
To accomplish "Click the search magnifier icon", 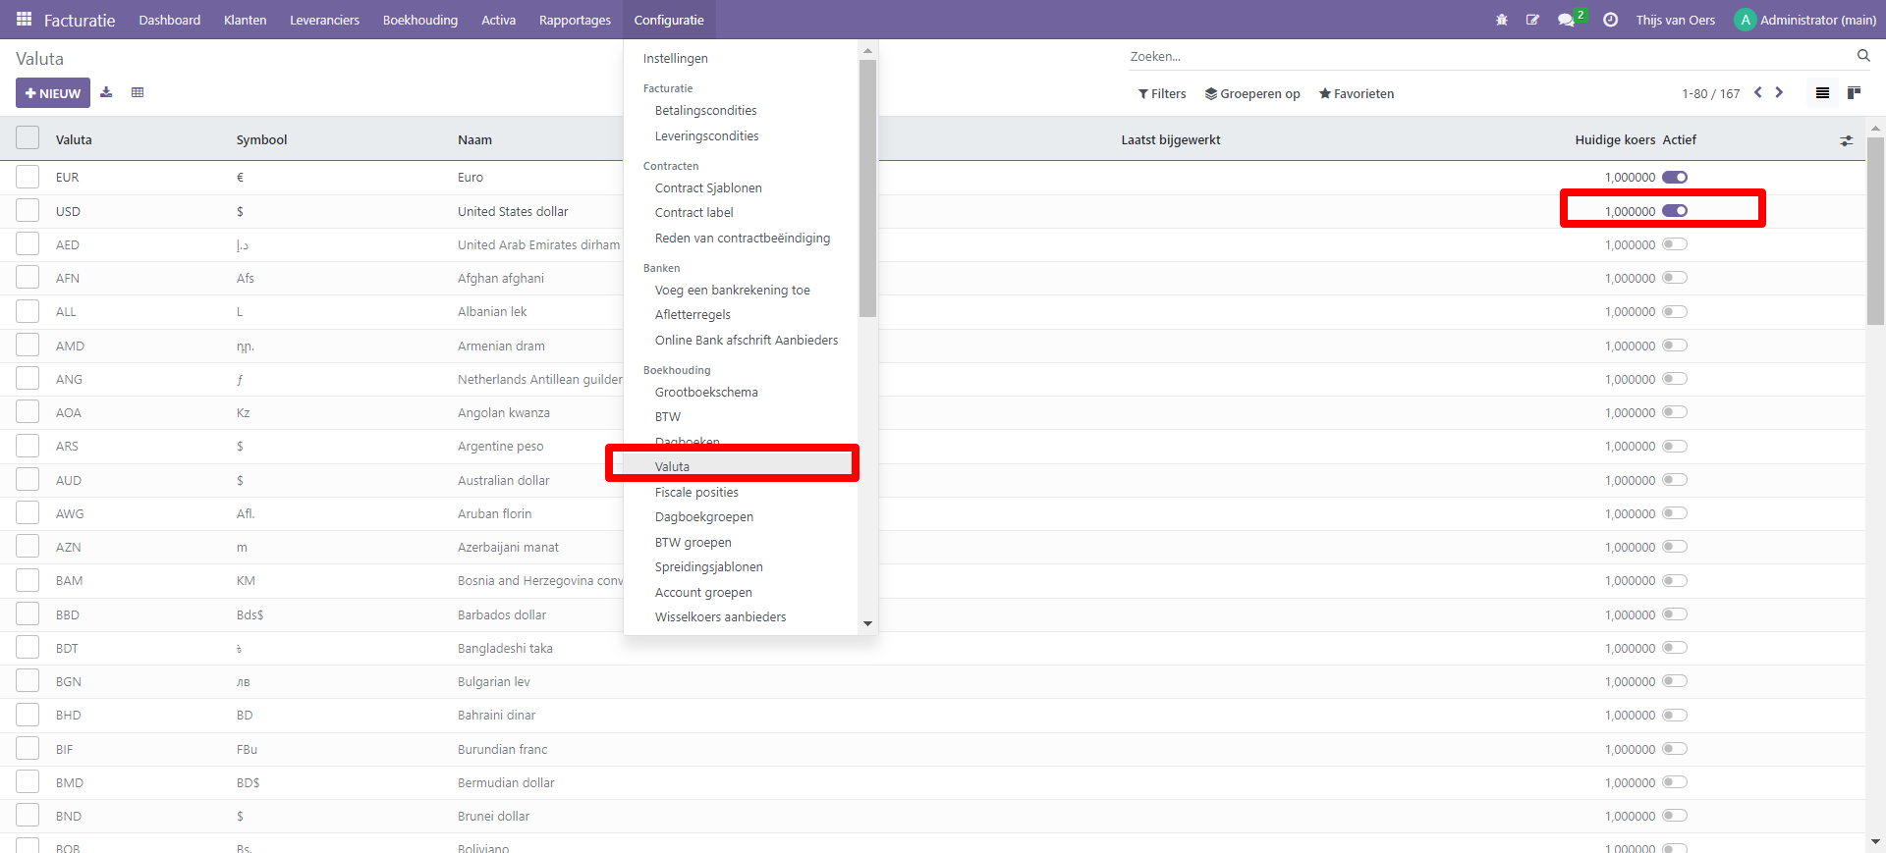I will click(1862, 56).
